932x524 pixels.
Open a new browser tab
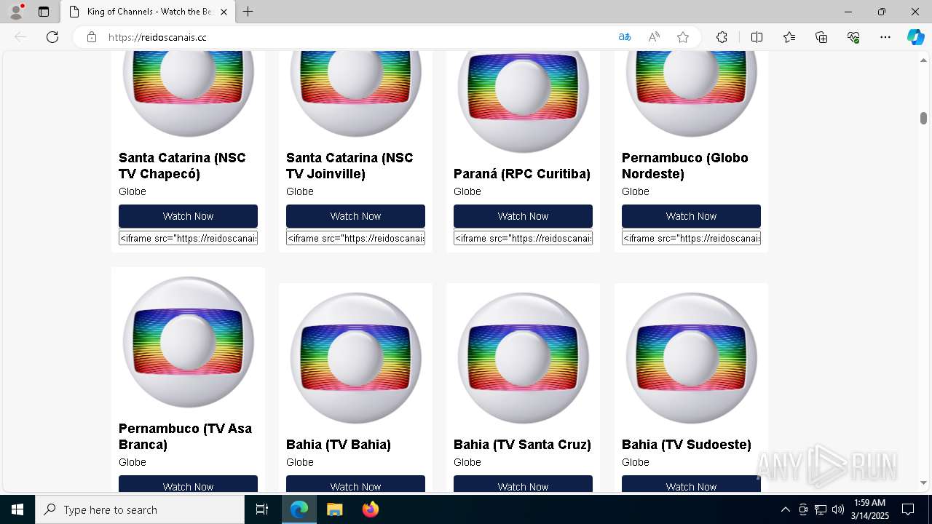click(x=248, y=12)
